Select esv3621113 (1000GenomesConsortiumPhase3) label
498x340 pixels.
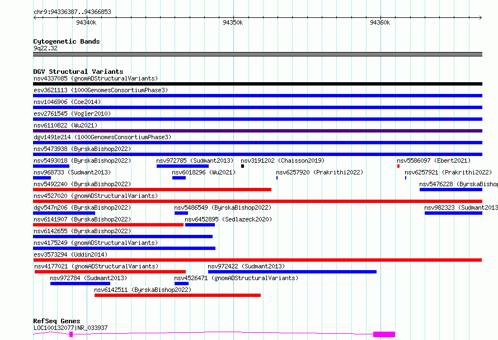click(x=101, y=90)
